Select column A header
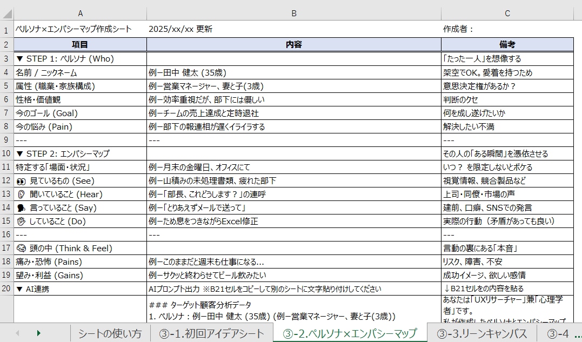Image resolution: width=582 pixels, height=342 pixels. (x=80, y=14)
